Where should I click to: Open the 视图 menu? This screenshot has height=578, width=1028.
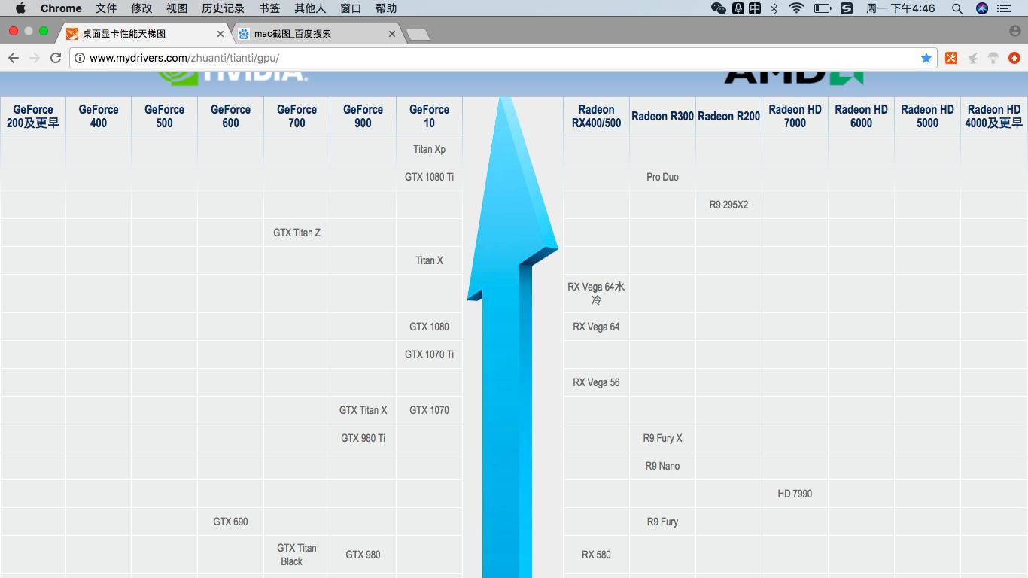pos(177,8)
